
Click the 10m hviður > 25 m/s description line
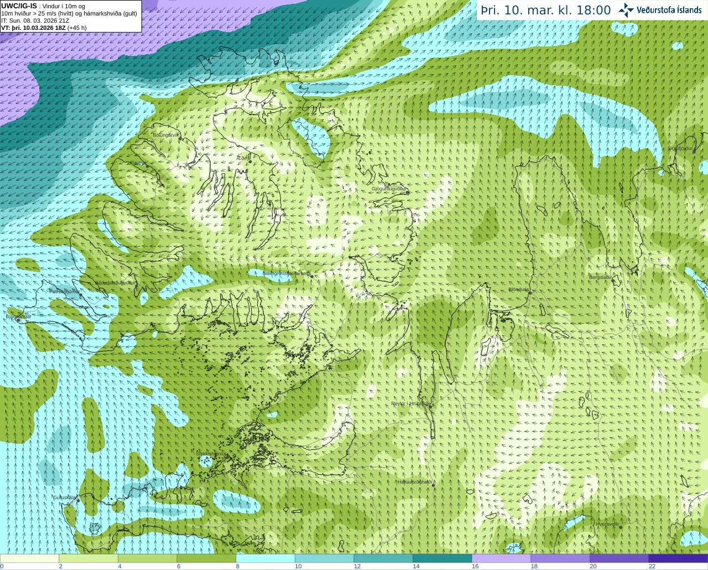pos(69,13)
